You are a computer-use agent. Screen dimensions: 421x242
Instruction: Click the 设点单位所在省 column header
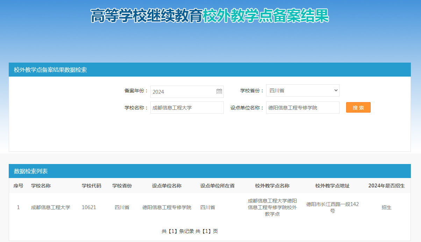pyautogui.click(x=217, y=186)
